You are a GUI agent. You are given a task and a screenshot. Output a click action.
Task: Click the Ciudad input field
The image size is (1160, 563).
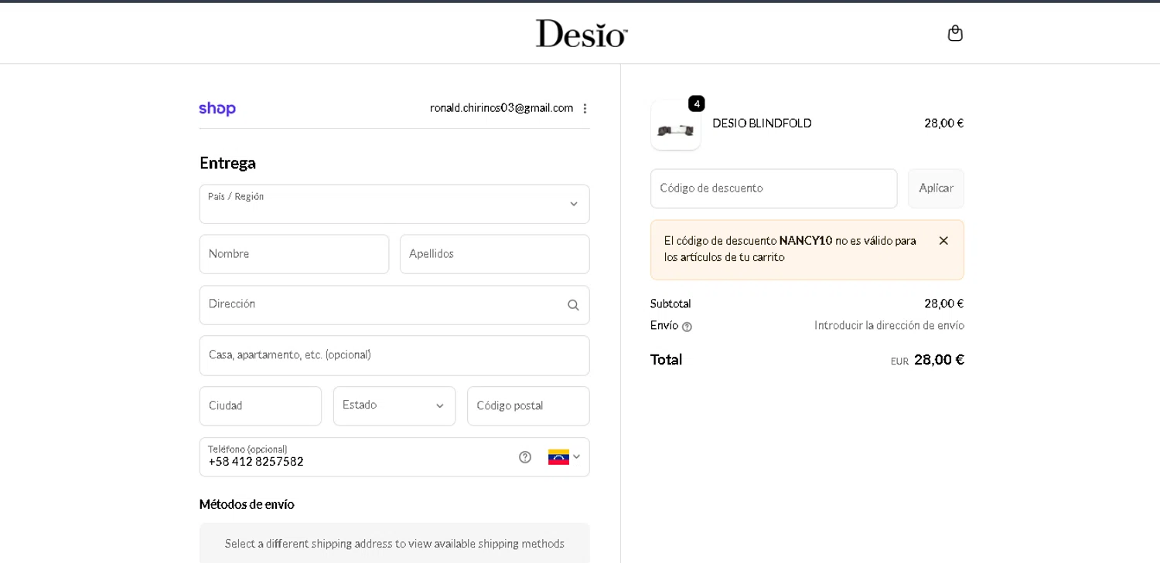(261, 406)
